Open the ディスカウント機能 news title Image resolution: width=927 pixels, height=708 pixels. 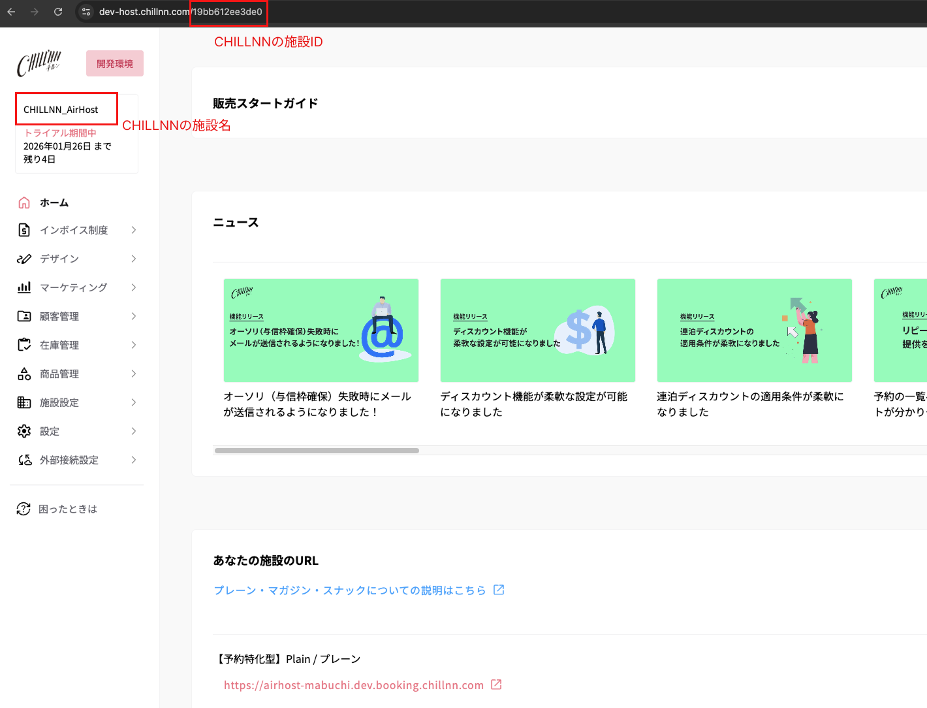tap(534, 404)
